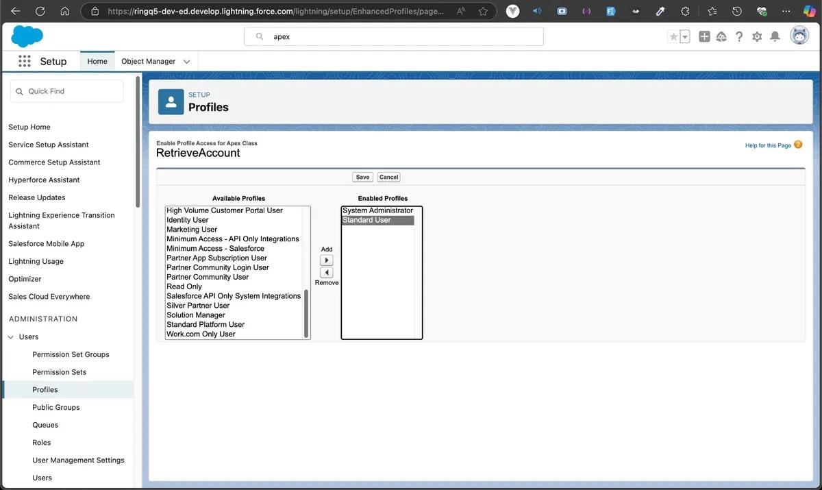Image resolution: width=822 pixels, height=490 pixels.
Task: Open the favorites list dropdown arrow
Action: [685, 36]
